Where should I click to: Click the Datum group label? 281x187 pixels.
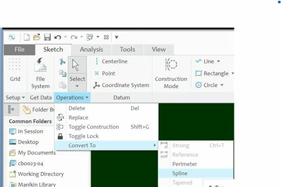pyautogui.click(x=122, y=98)
